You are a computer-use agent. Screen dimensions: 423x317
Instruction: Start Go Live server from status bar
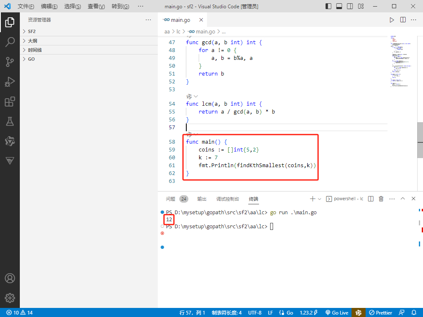pyautogui.click(x=337, y=313)
